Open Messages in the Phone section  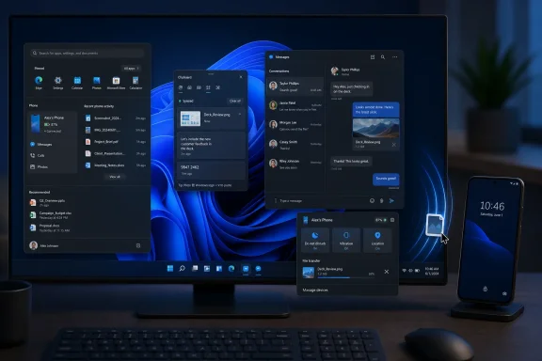pyautogui.click(x=41, y=145)
